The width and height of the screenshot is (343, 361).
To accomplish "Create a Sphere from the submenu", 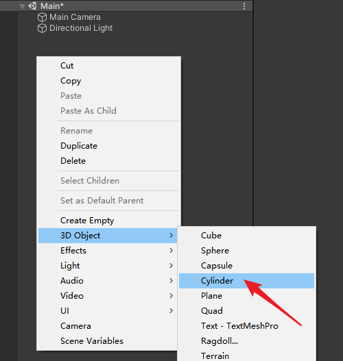I will click(247, 251).
